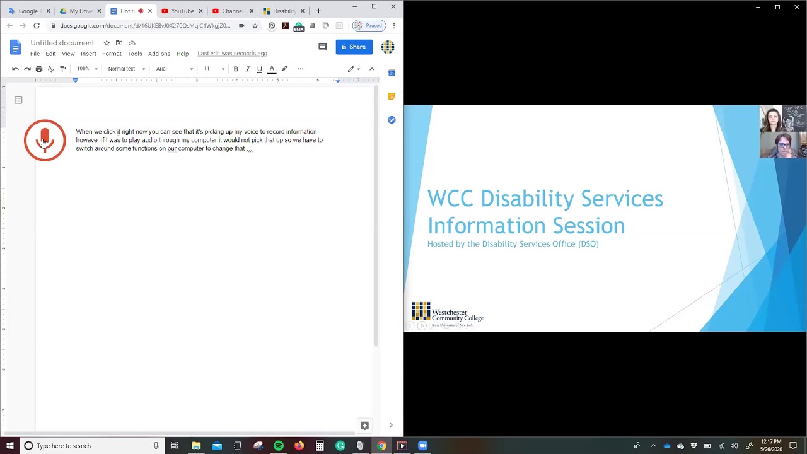Open the Insert menu
This screenshot has width=807, height=454.
point(88,54)
